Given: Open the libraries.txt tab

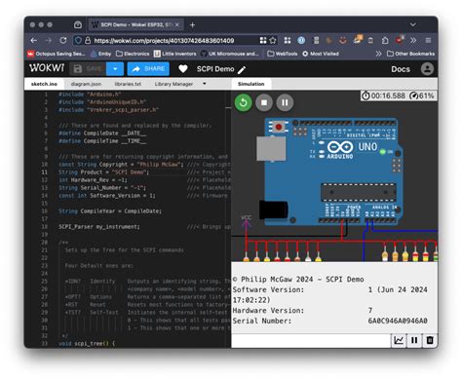Looking at the screenshot, I should [x=128, y=84].
